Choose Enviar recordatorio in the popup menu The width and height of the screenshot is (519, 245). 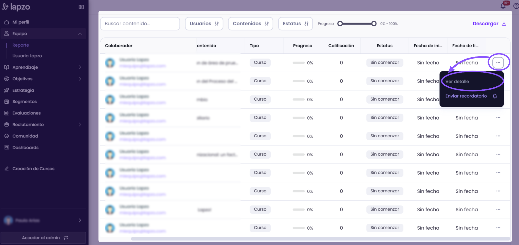(471, 96)
